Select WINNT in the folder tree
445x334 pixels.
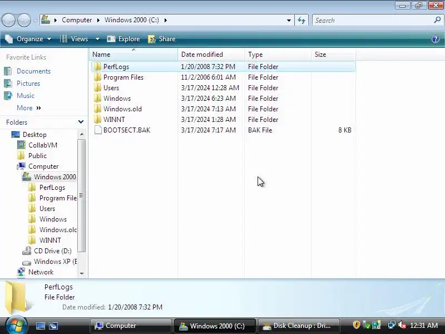point(50,240)
